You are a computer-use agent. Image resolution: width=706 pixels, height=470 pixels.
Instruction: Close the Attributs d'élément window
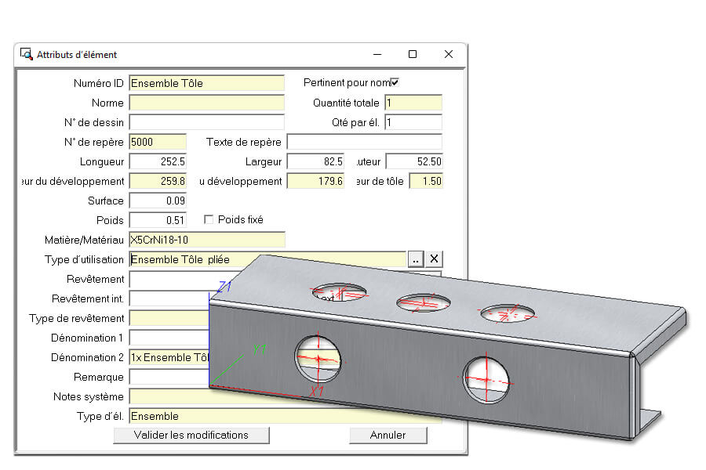tap(449, 54)
